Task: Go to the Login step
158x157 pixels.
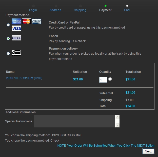Action: pyautogui.click(x=33, y=10)
